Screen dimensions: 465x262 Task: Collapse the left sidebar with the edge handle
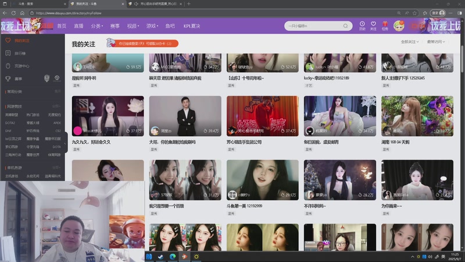(66, 143)
